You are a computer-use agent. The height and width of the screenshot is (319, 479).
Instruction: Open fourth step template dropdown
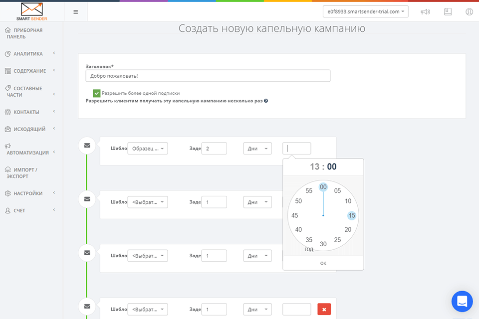tap(148, 309)
